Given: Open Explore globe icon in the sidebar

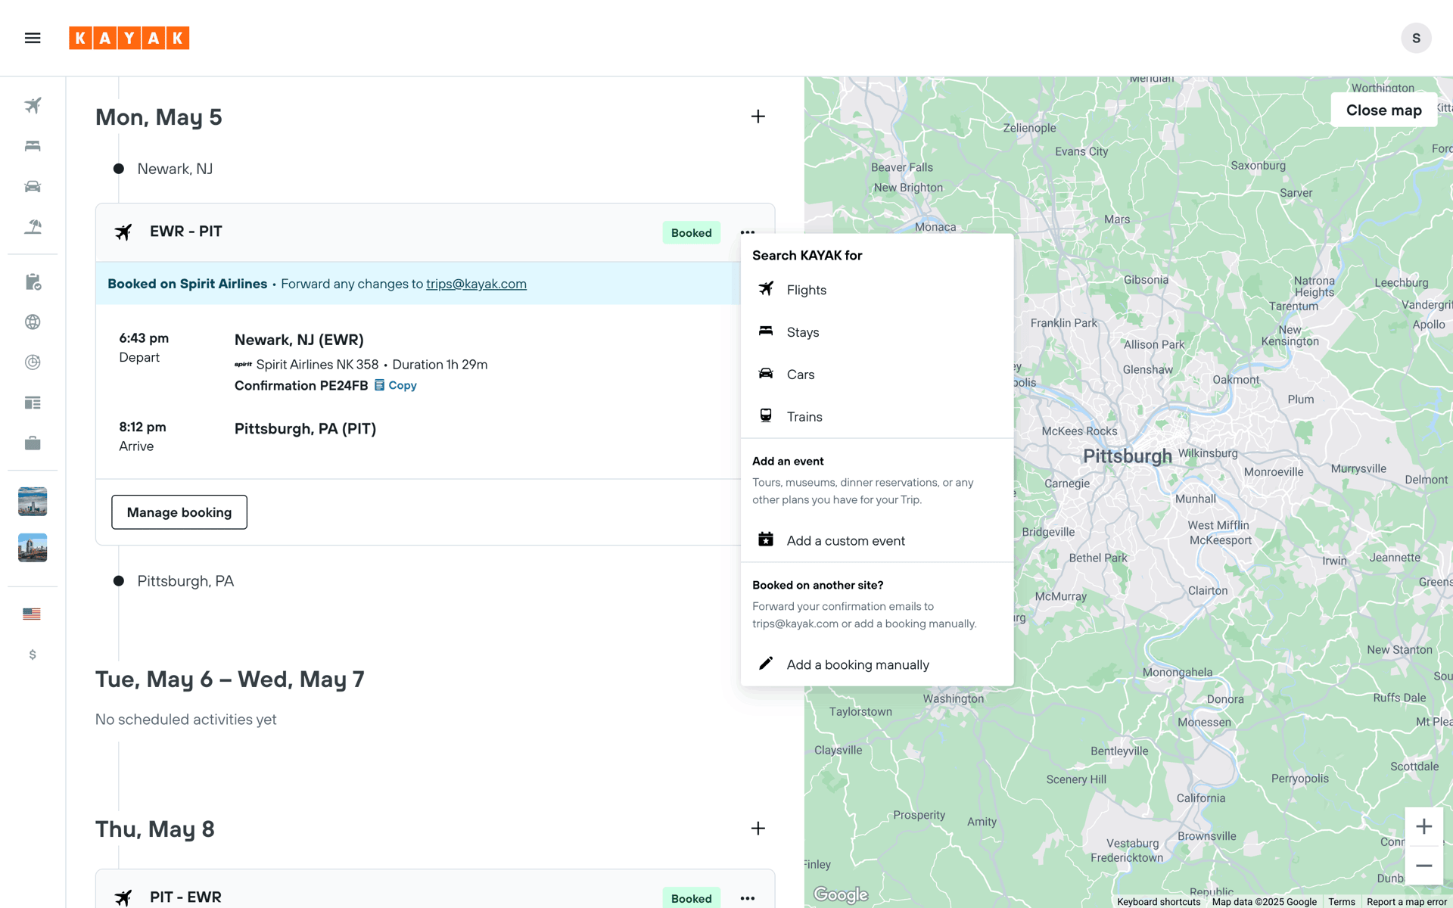Looking at the screenshot, I should 33,322.
